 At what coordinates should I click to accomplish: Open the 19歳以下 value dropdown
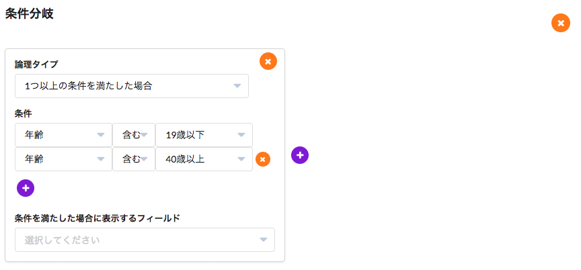point(203,135)
